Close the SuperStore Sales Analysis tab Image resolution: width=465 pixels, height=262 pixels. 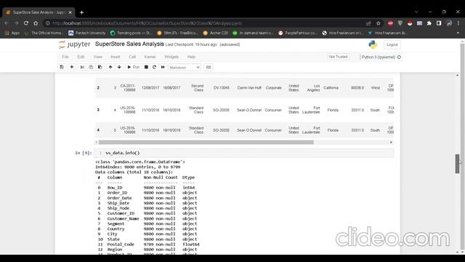tap(70, 12)
